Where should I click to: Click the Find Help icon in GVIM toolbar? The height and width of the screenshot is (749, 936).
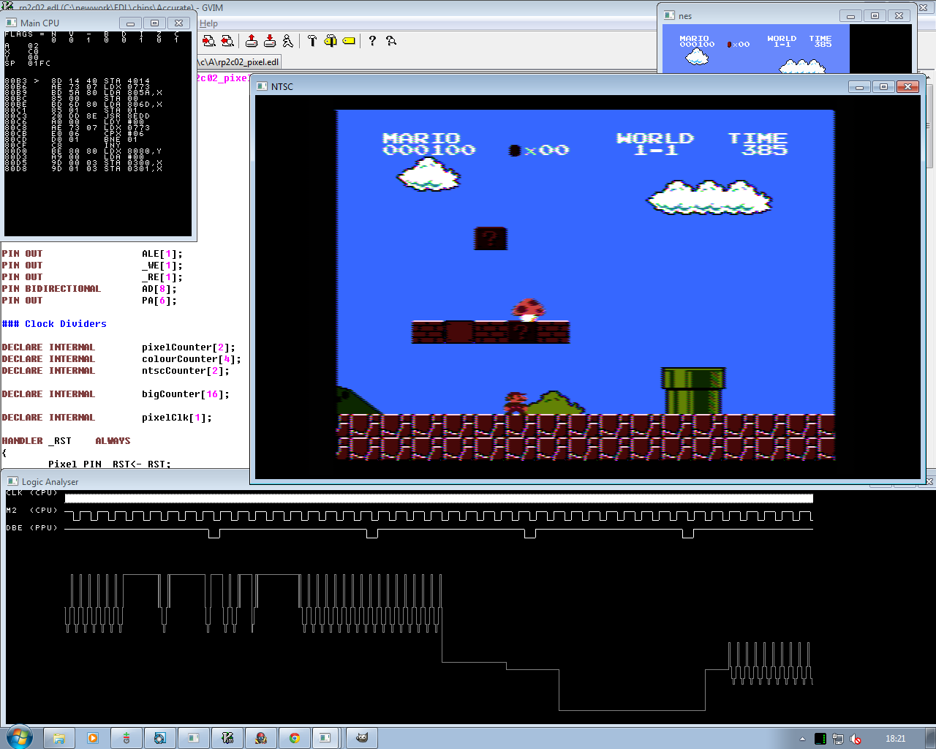coord(391,41)
